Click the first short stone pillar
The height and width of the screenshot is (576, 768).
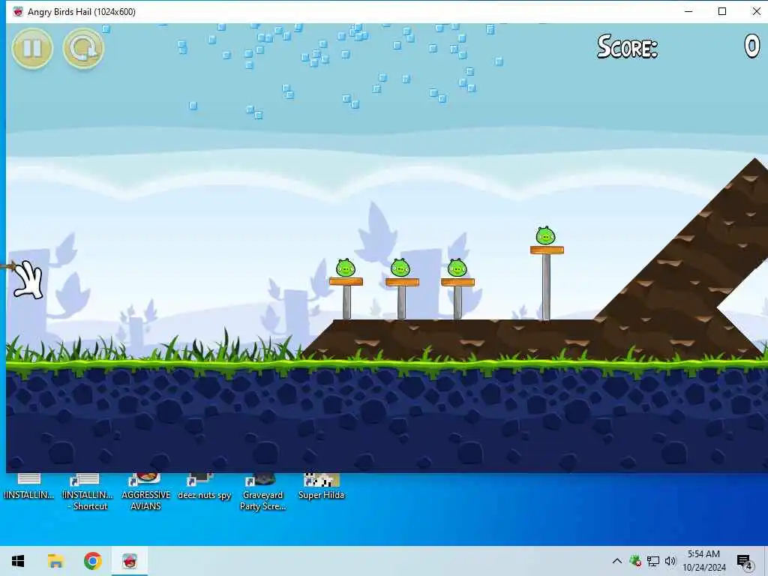point(346,302)
